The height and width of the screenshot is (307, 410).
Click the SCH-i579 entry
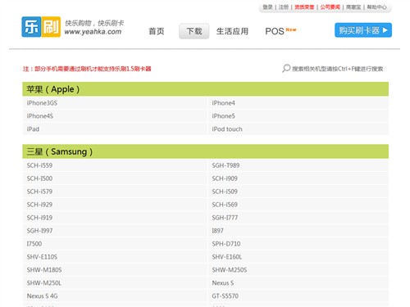point(39,192)
